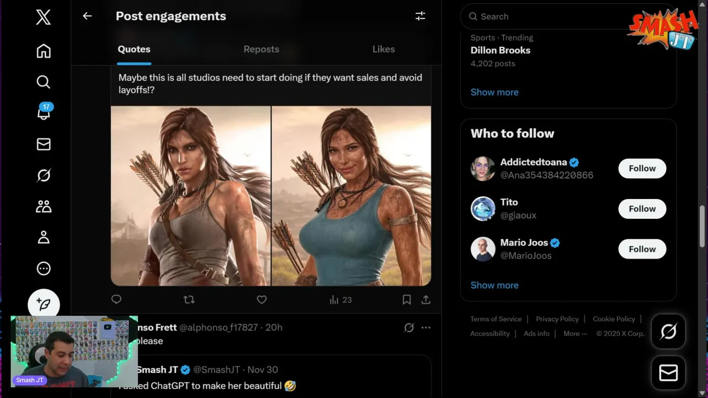Like the post with the heart icon
This screenshot has width=708, height=398.
pos(262,300)
